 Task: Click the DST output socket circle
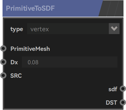click(123, 102)
